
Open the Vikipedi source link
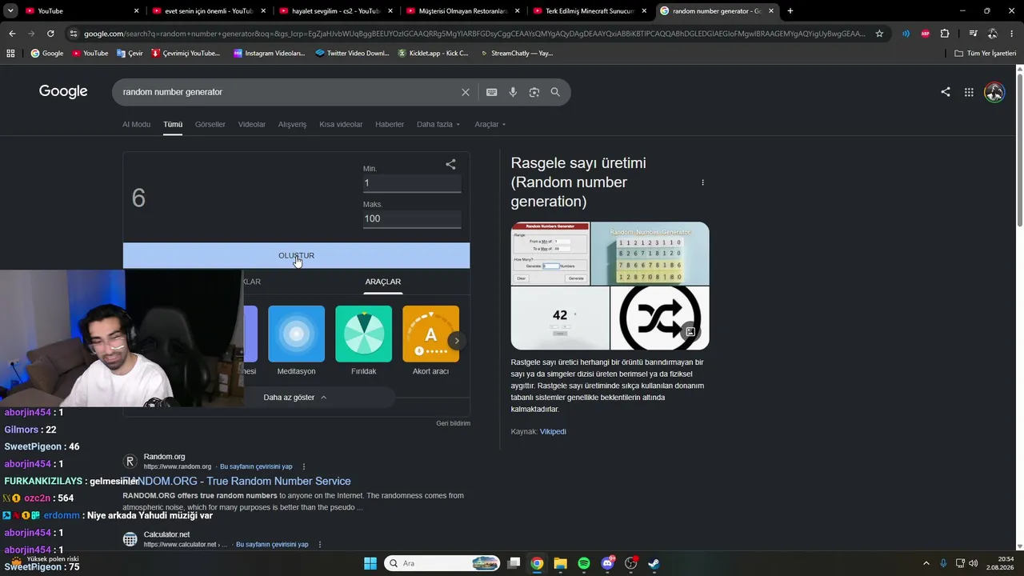click(x=553, y=432)
